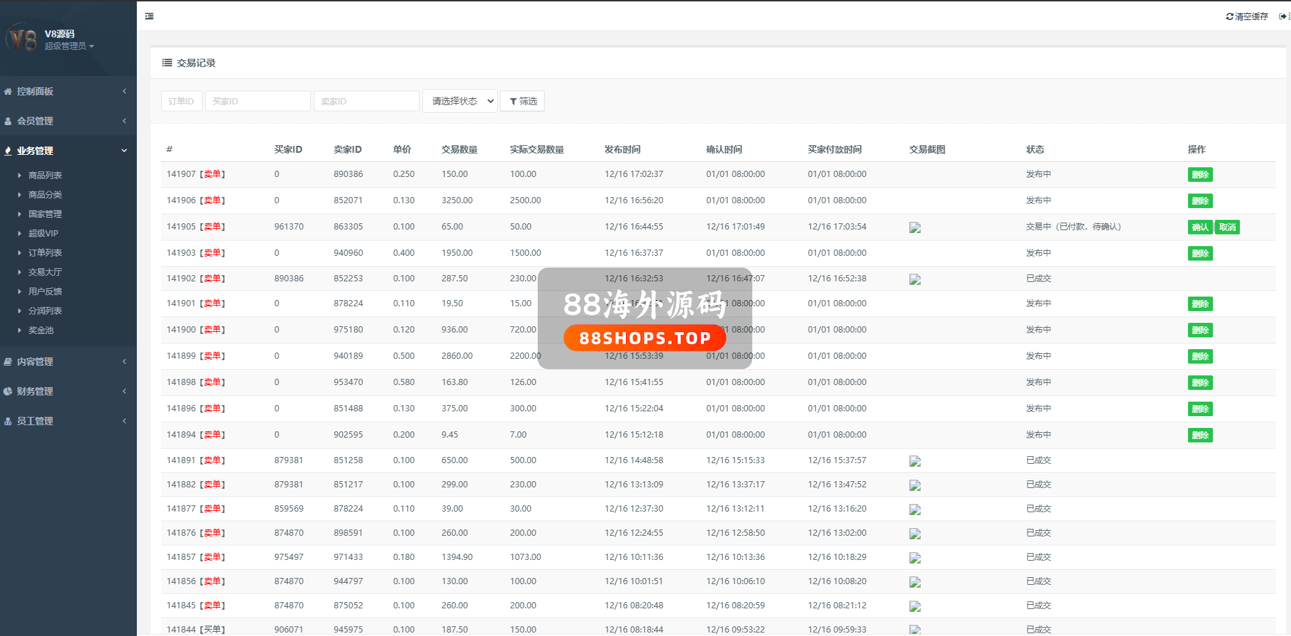Click the 清空缓存 refresh icon

(x=1229, y=17)
